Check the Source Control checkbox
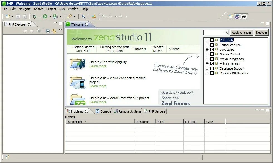Screen dimensions: 273x163 pyautogui.click(x=212, y=54)
